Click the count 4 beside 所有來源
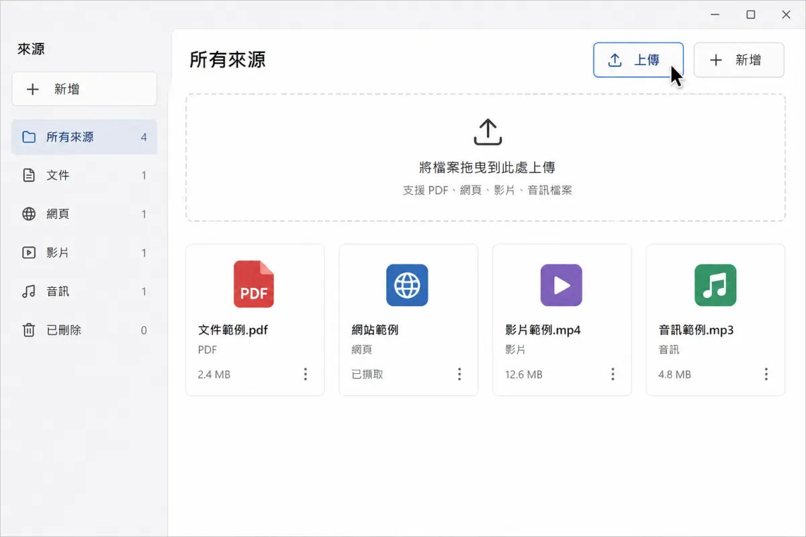The image size is (806, 537). coord(144,137)
